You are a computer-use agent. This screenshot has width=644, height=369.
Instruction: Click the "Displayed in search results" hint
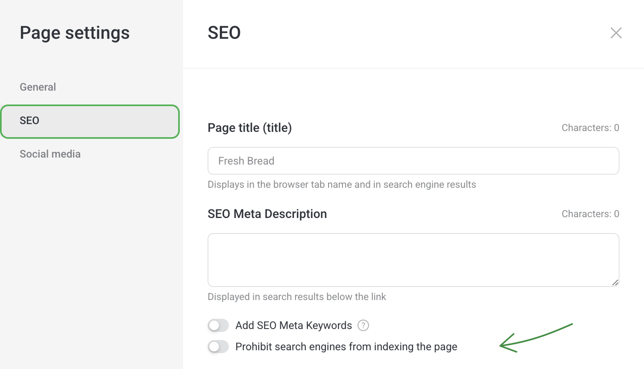(x=297, y=297)
